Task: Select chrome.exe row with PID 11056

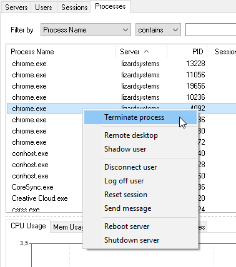Action: (121, 75)
